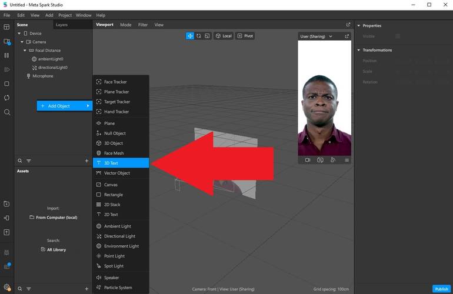Click the step-forward icon in the left sidebar
The width and height of the screenshot is (453, 294).
tap(6, 69)
